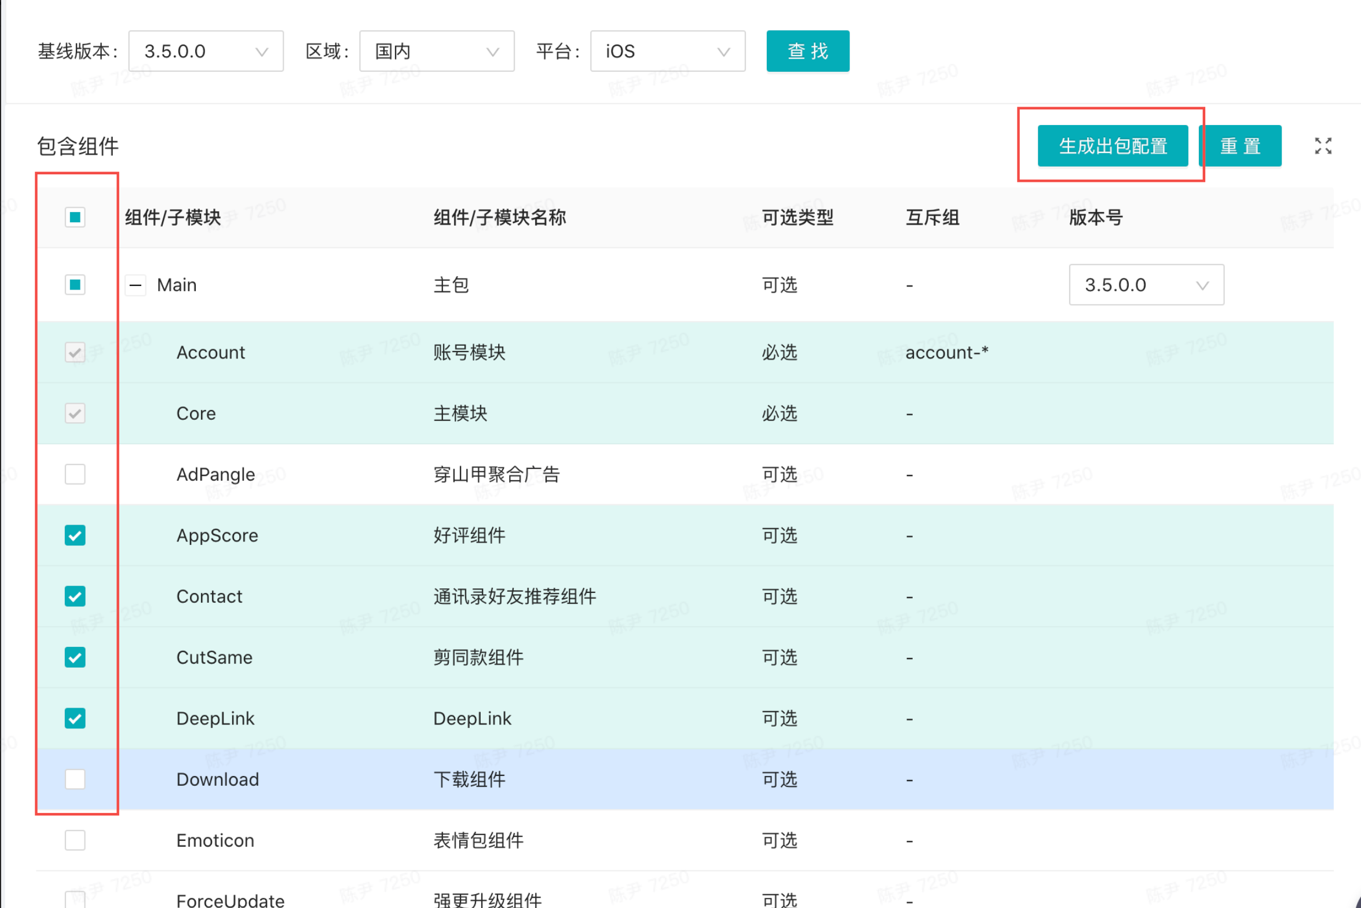Toggle the select-all header checkbox
This screenshot has width=1361, height=908.
point(75,218)
